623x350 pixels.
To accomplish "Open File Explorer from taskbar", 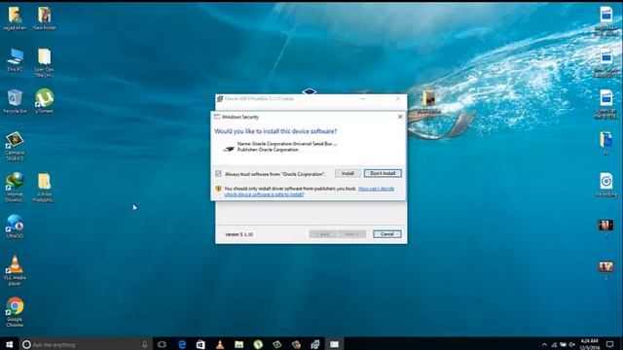I will click(x=238, y=344).
